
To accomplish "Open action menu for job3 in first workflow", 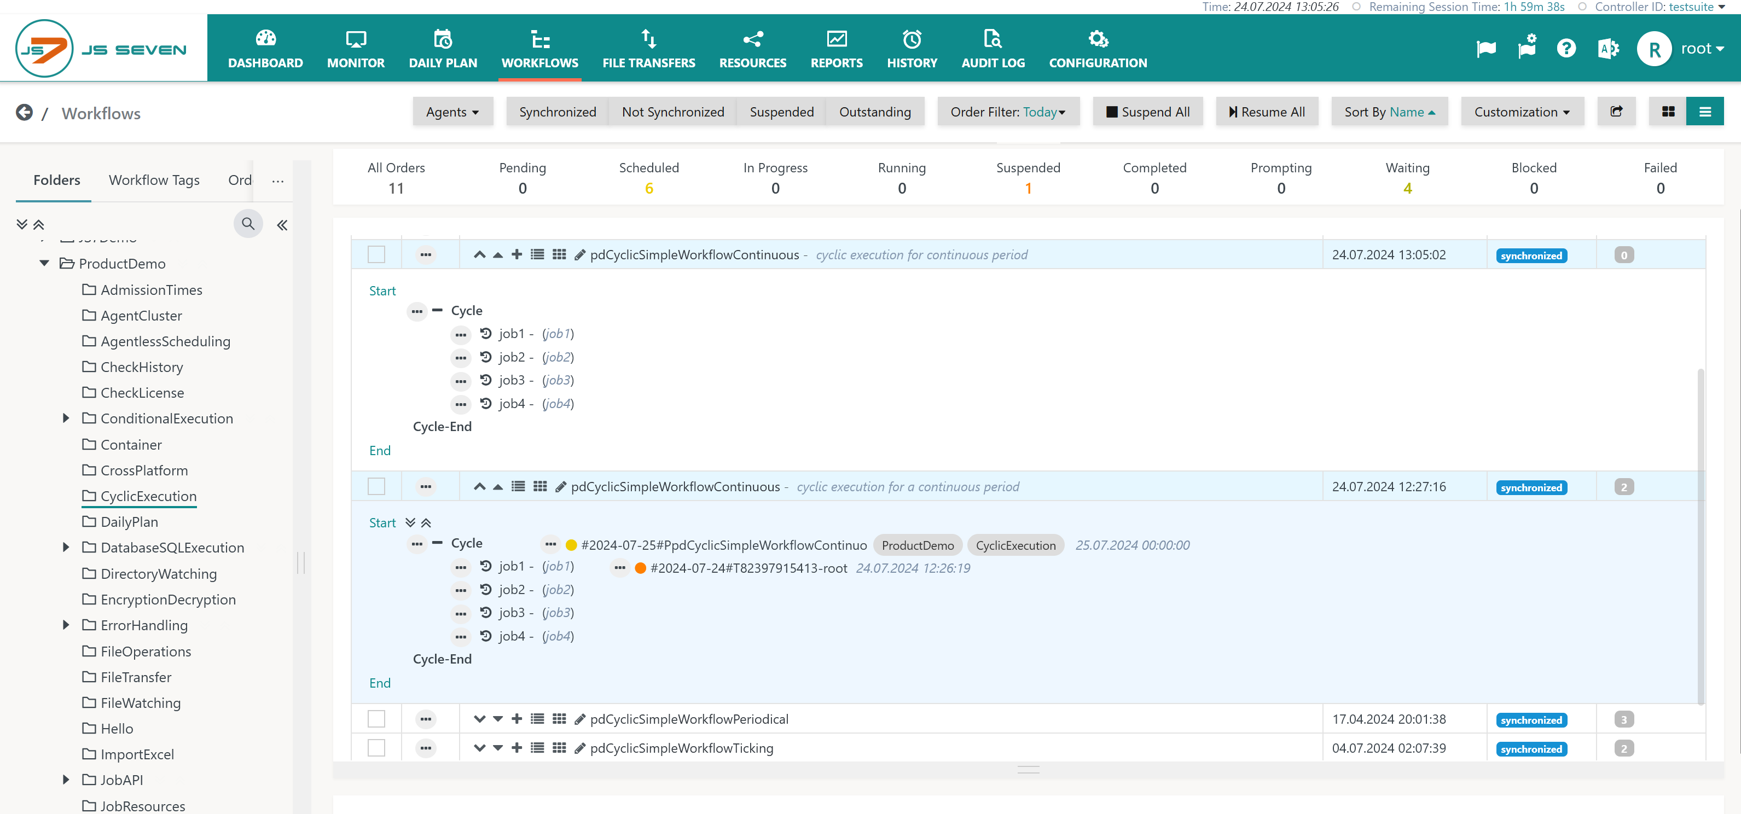I will 460,381.
